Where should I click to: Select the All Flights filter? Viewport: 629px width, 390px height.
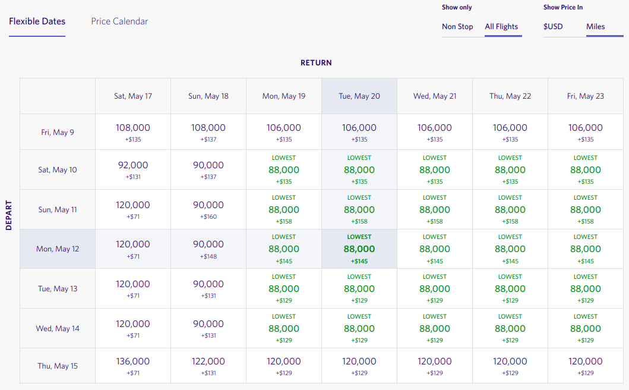pos(501,27)
